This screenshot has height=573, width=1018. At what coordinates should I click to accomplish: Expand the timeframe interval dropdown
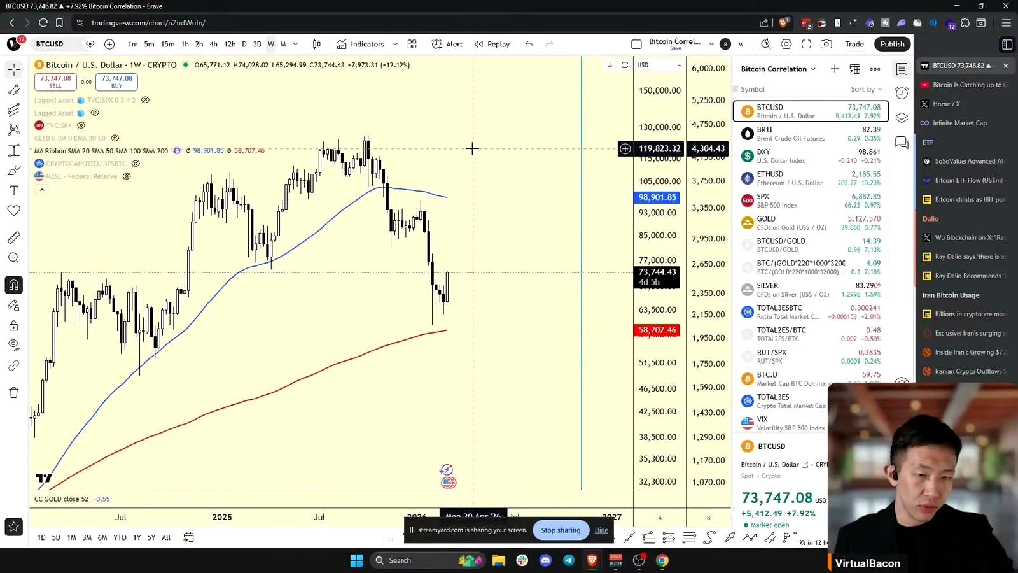point(295,44)
